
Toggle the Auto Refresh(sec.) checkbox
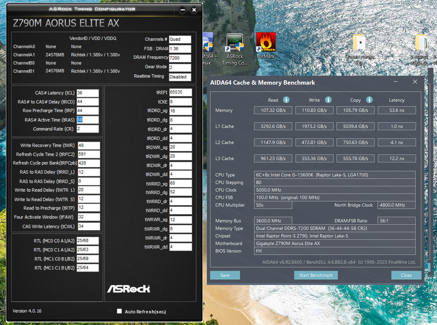[120, 311]
